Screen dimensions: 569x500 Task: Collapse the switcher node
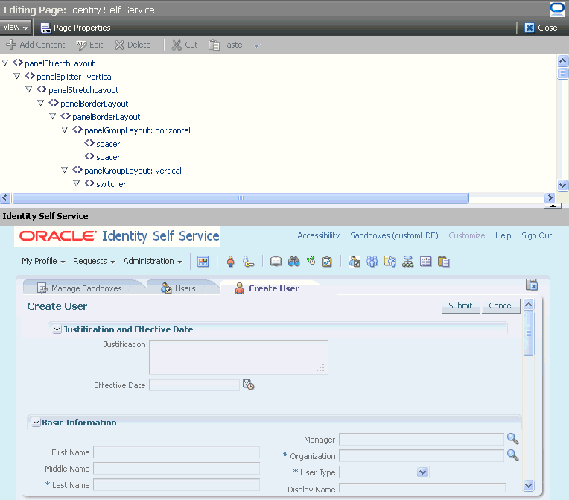point(77,184)
